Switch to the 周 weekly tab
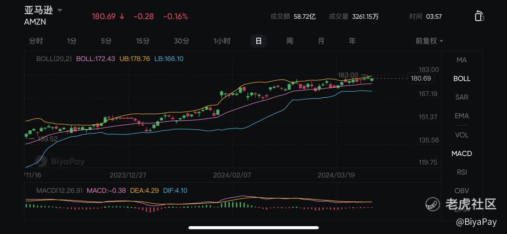507x234 pixels. click(x=289, y=41)
